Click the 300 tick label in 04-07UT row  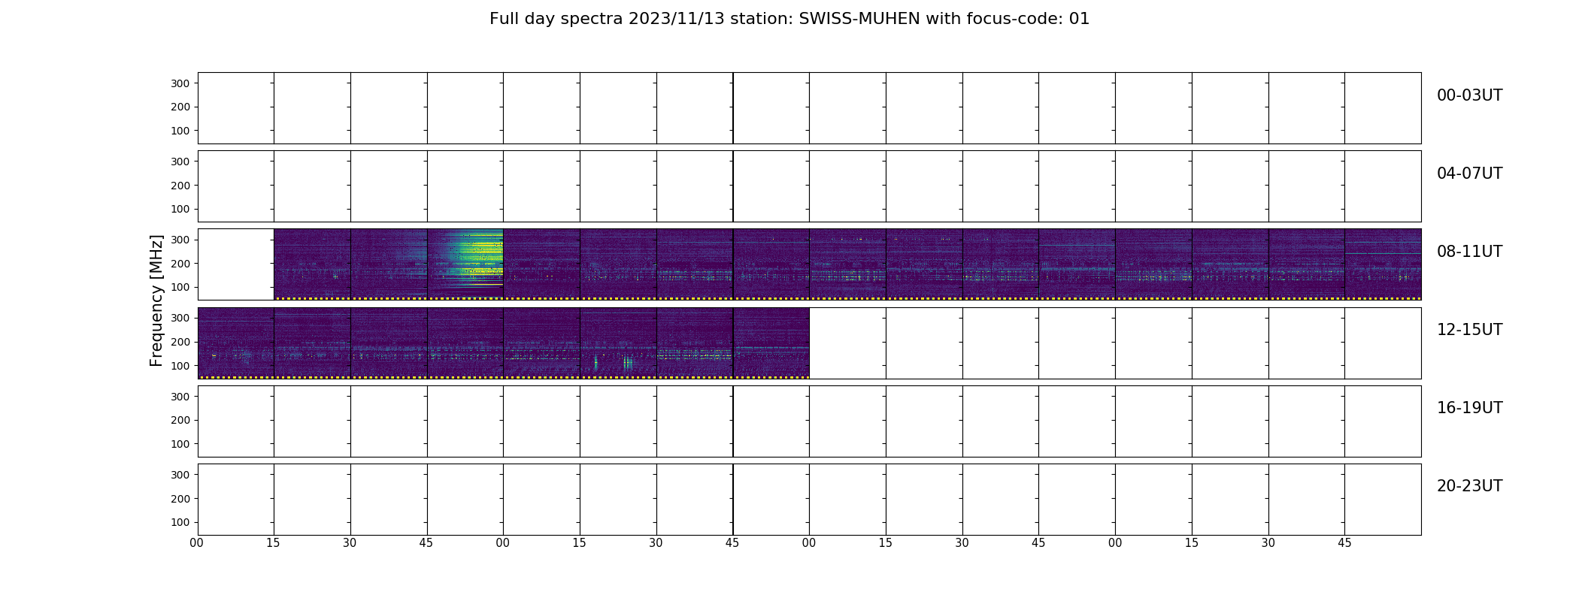point(180,162)
